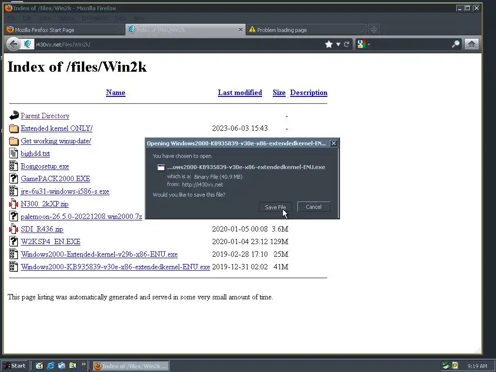Click folder icon beside Get working winupdate/
This screenshot has height=372, width=496.
tap(14, 141)
